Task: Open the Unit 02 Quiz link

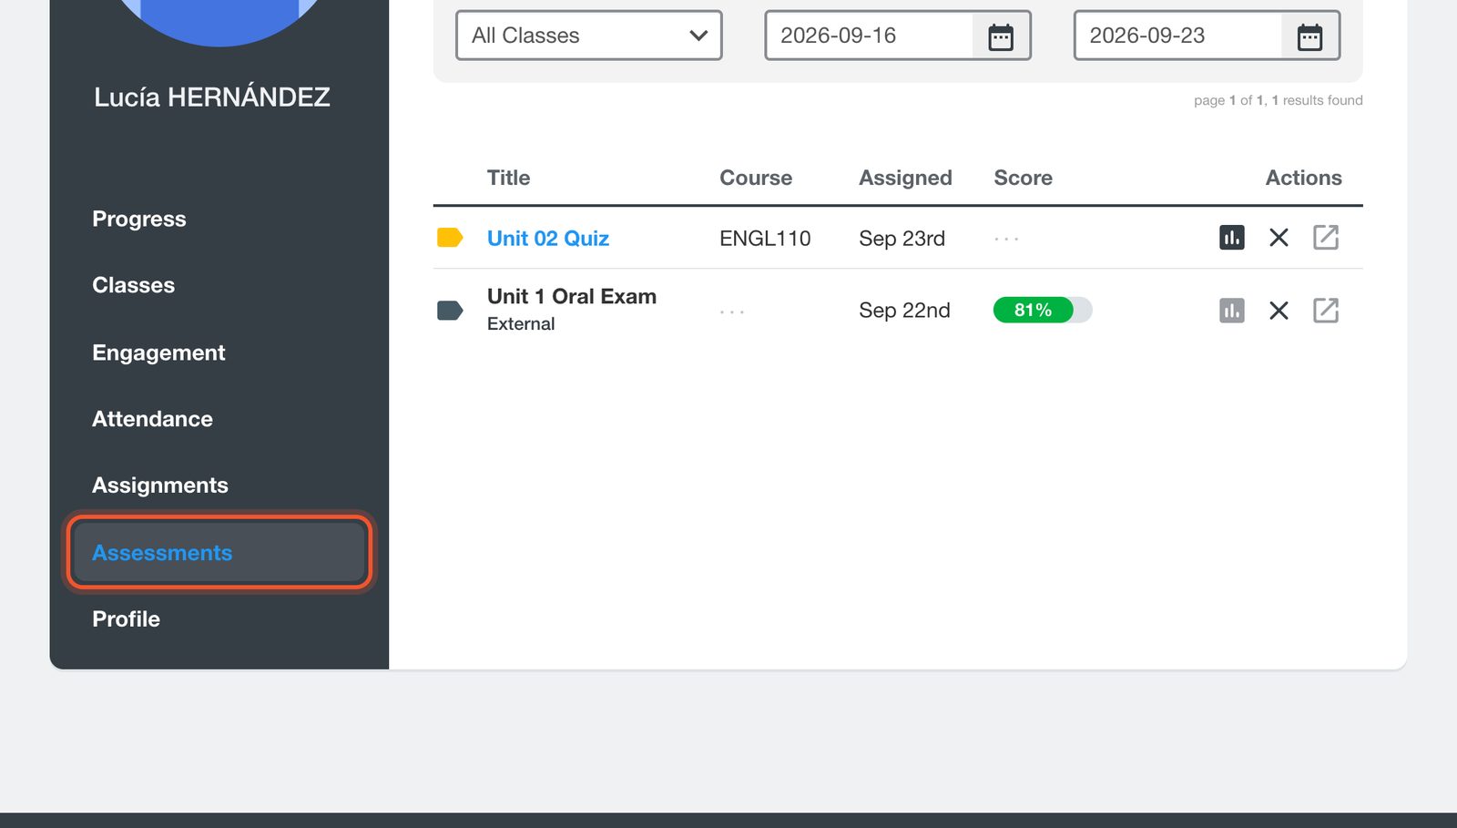Action: point(548,239)
